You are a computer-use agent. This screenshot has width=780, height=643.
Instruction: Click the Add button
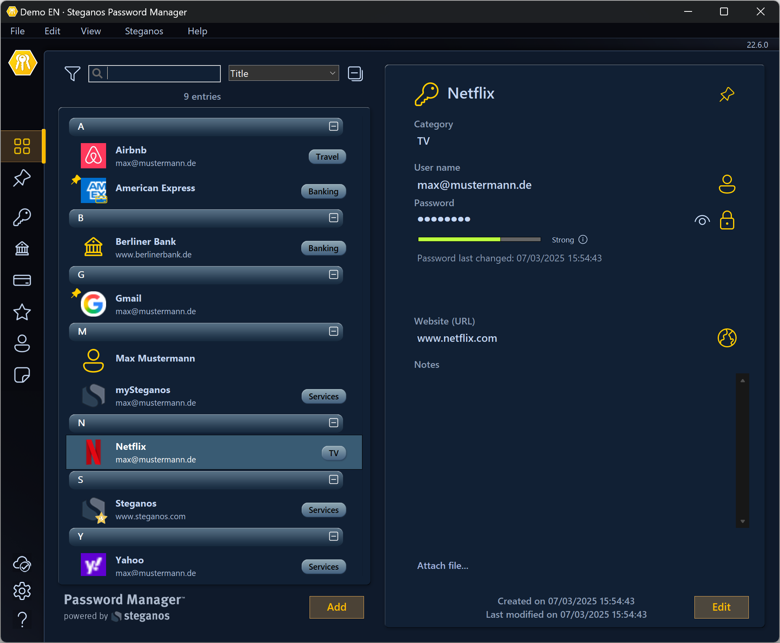tap(336, 607)
